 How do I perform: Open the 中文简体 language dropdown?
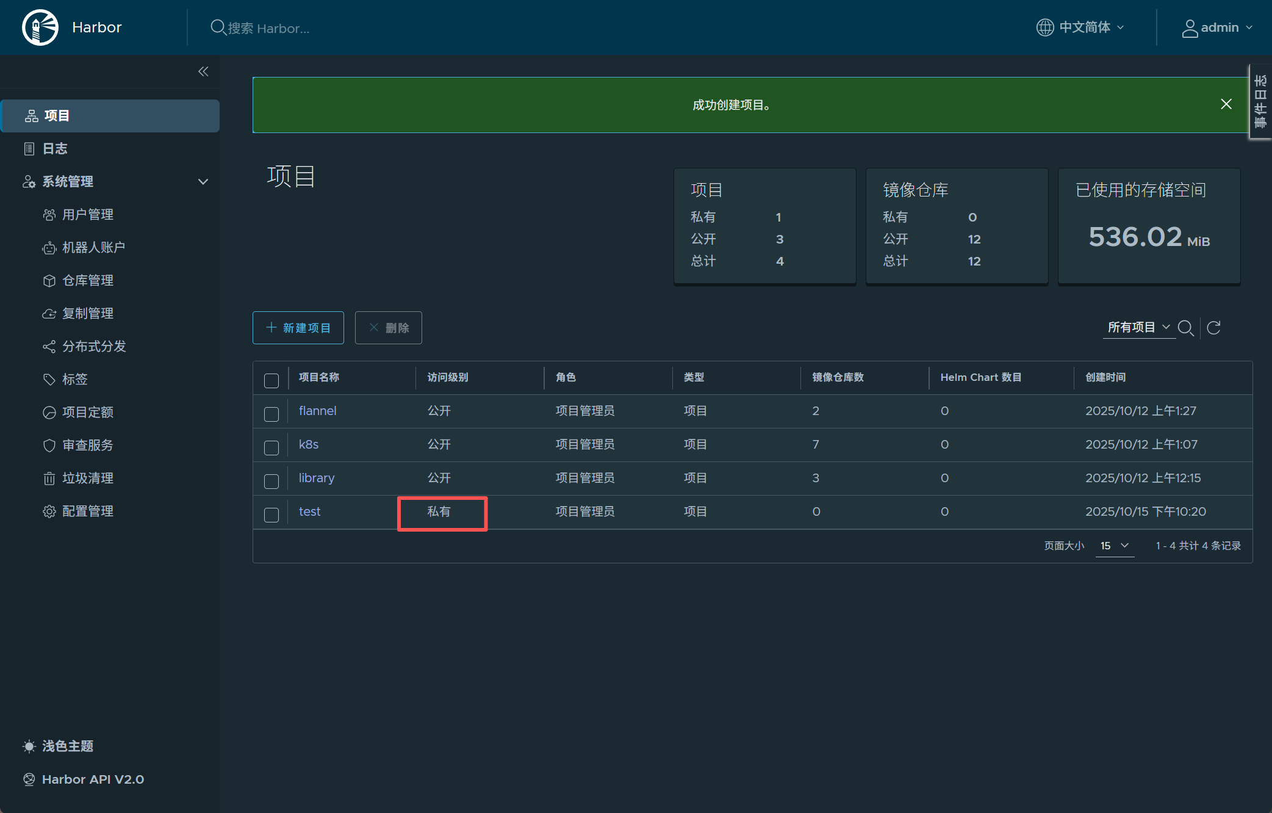pos(1080,27)
